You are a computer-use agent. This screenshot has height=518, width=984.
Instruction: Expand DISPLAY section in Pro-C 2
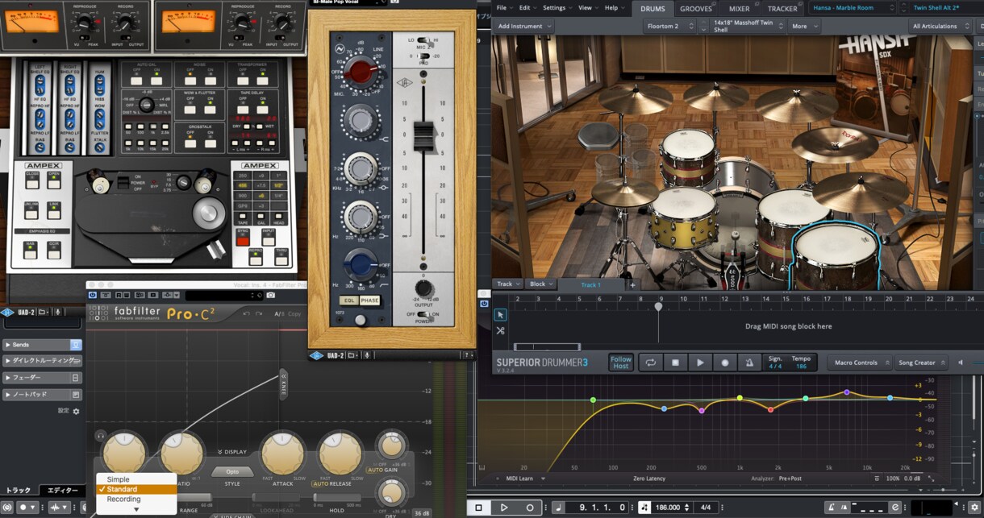[232, 452]
